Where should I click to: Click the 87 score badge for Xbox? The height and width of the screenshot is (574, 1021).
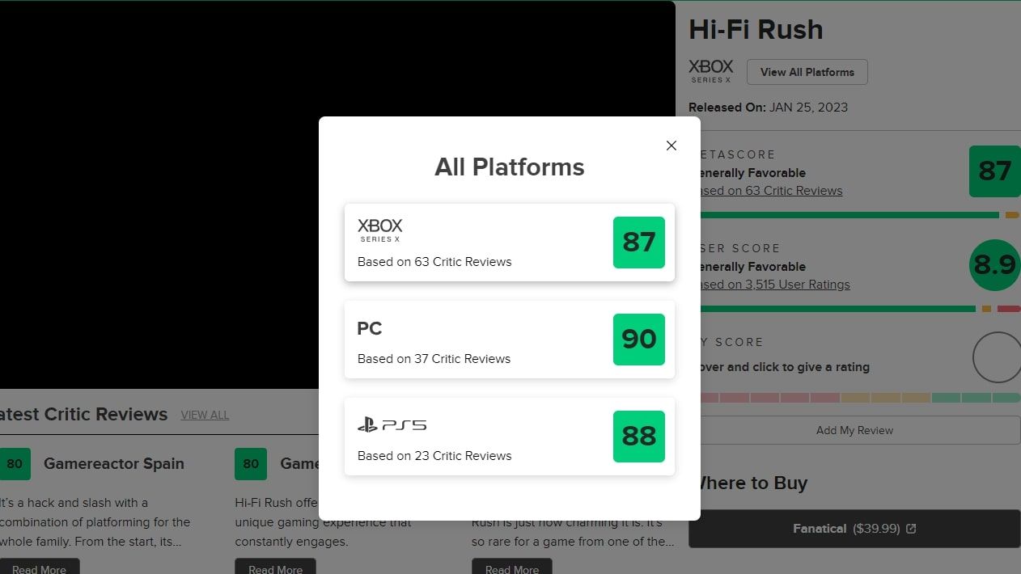click(639, 243)
